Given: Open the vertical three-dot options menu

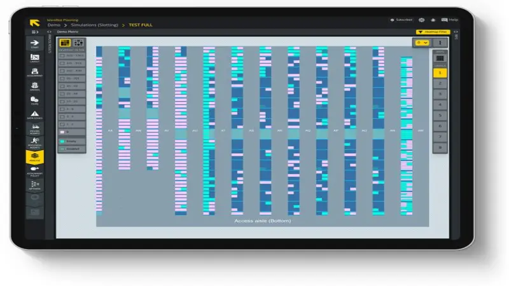Looking at the screenshot, I should pyautogui.click(x=440, y=43).
